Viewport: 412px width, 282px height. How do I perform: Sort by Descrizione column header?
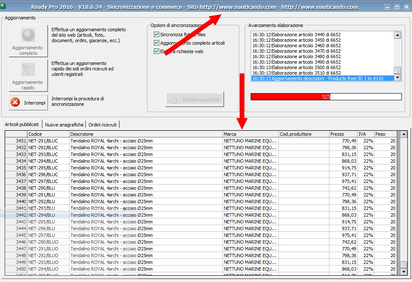146,134
